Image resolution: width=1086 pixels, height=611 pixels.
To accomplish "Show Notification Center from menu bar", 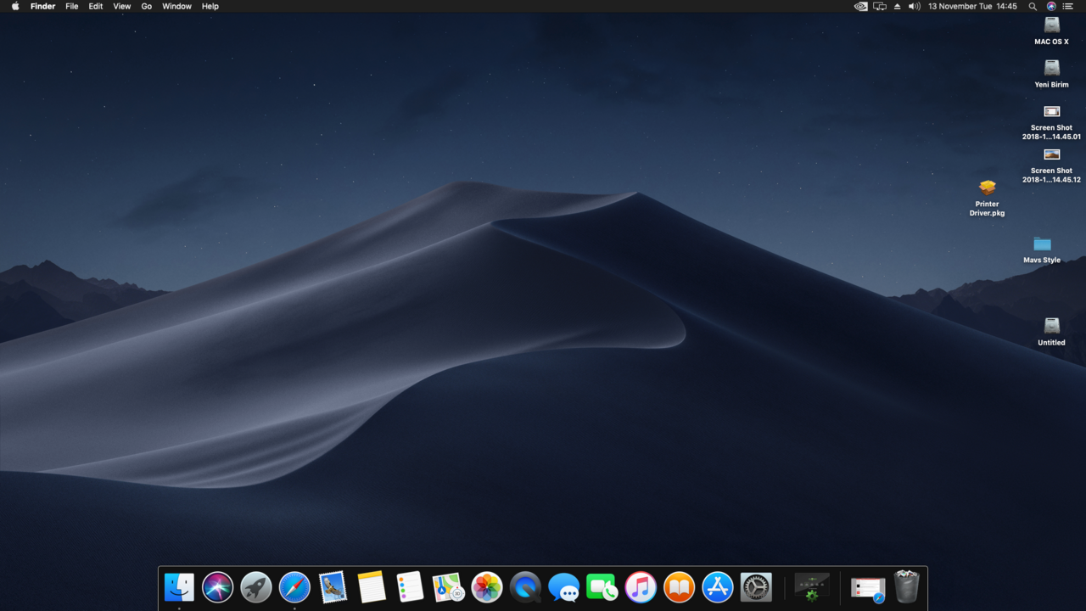I will click(1068, 6).
